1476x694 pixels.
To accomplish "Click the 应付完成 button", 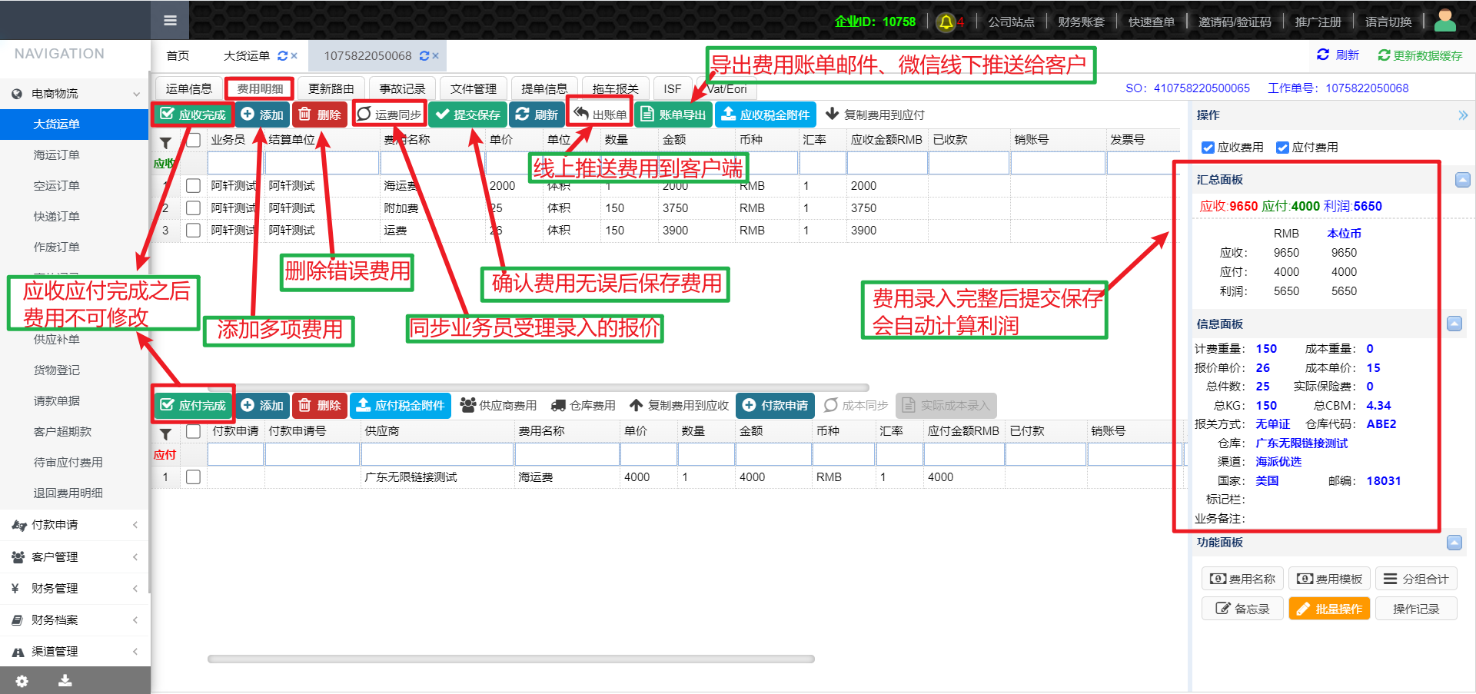I will (193, 405).
